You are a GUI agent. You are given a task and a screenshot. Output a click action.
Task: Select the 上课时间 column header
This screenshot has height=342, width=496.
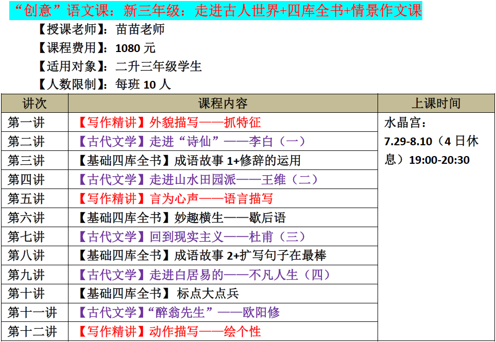436,104
